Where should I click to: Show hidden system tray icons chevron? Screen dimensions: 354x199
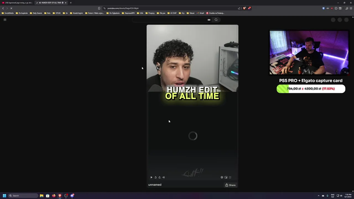click(318, 196)
